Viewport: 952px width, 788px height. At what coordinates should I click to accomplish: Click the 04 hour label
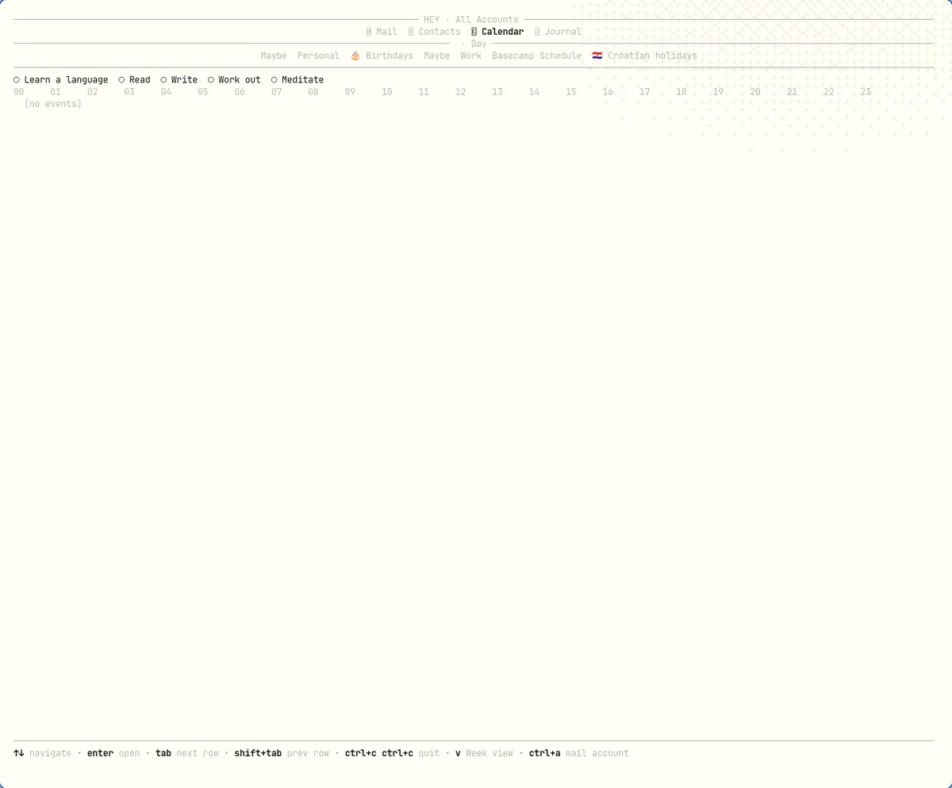[x=166, y=92]
